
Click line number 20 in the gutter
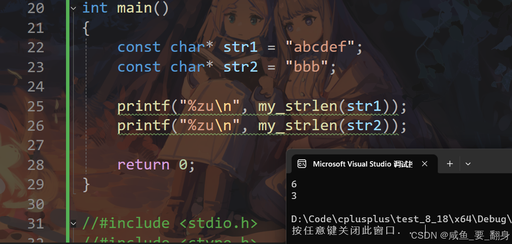tap(36, 8)
